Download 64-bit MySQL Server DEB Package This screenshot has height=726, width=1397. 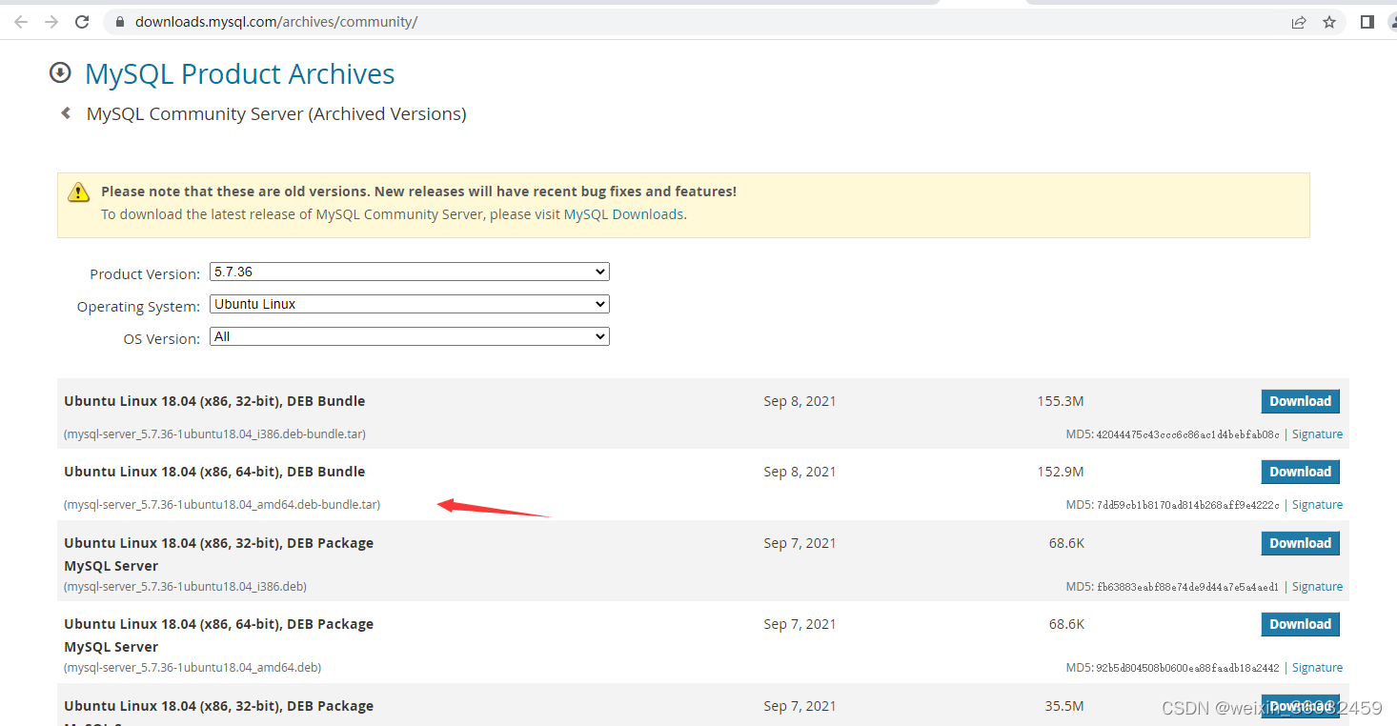[x=1300, y=624]
